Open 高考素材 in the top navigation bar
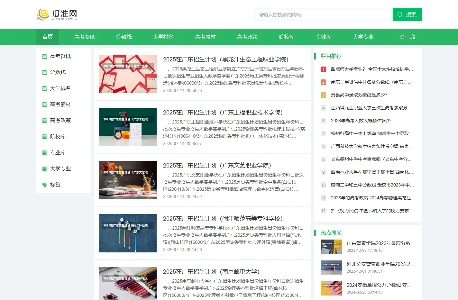This screenshot has width=458, height=300. tap(206, 37)
